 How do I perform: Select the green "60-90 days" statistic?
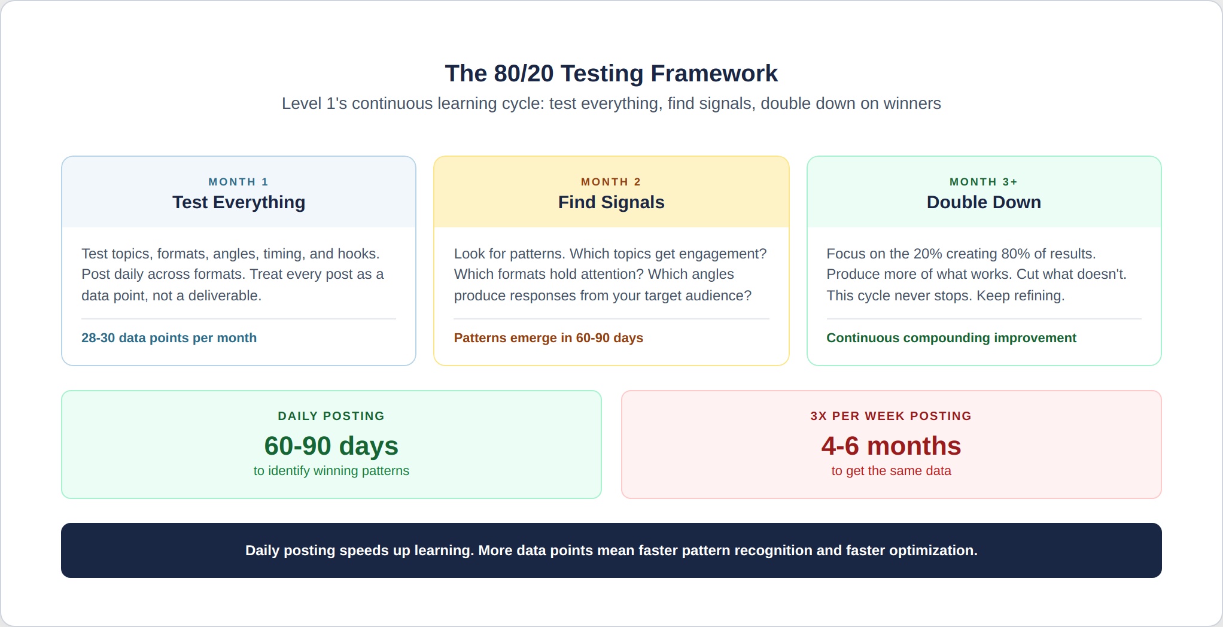tap(331, 446)
